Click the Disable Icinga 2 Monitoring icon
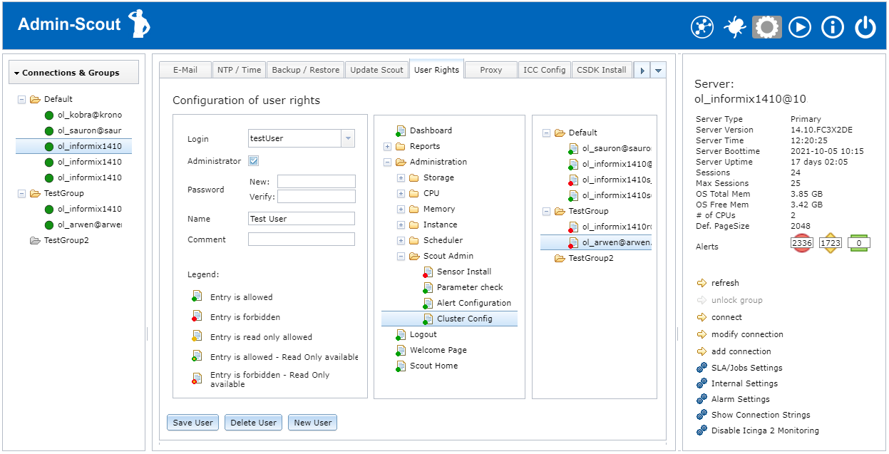The height and width of the screenshot is (454, 889). pos(702,431)
